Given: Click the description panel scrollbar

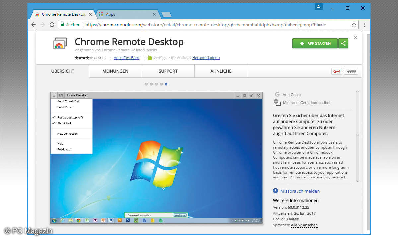Looking at the screenshot, I should click(x=357, y=136).
